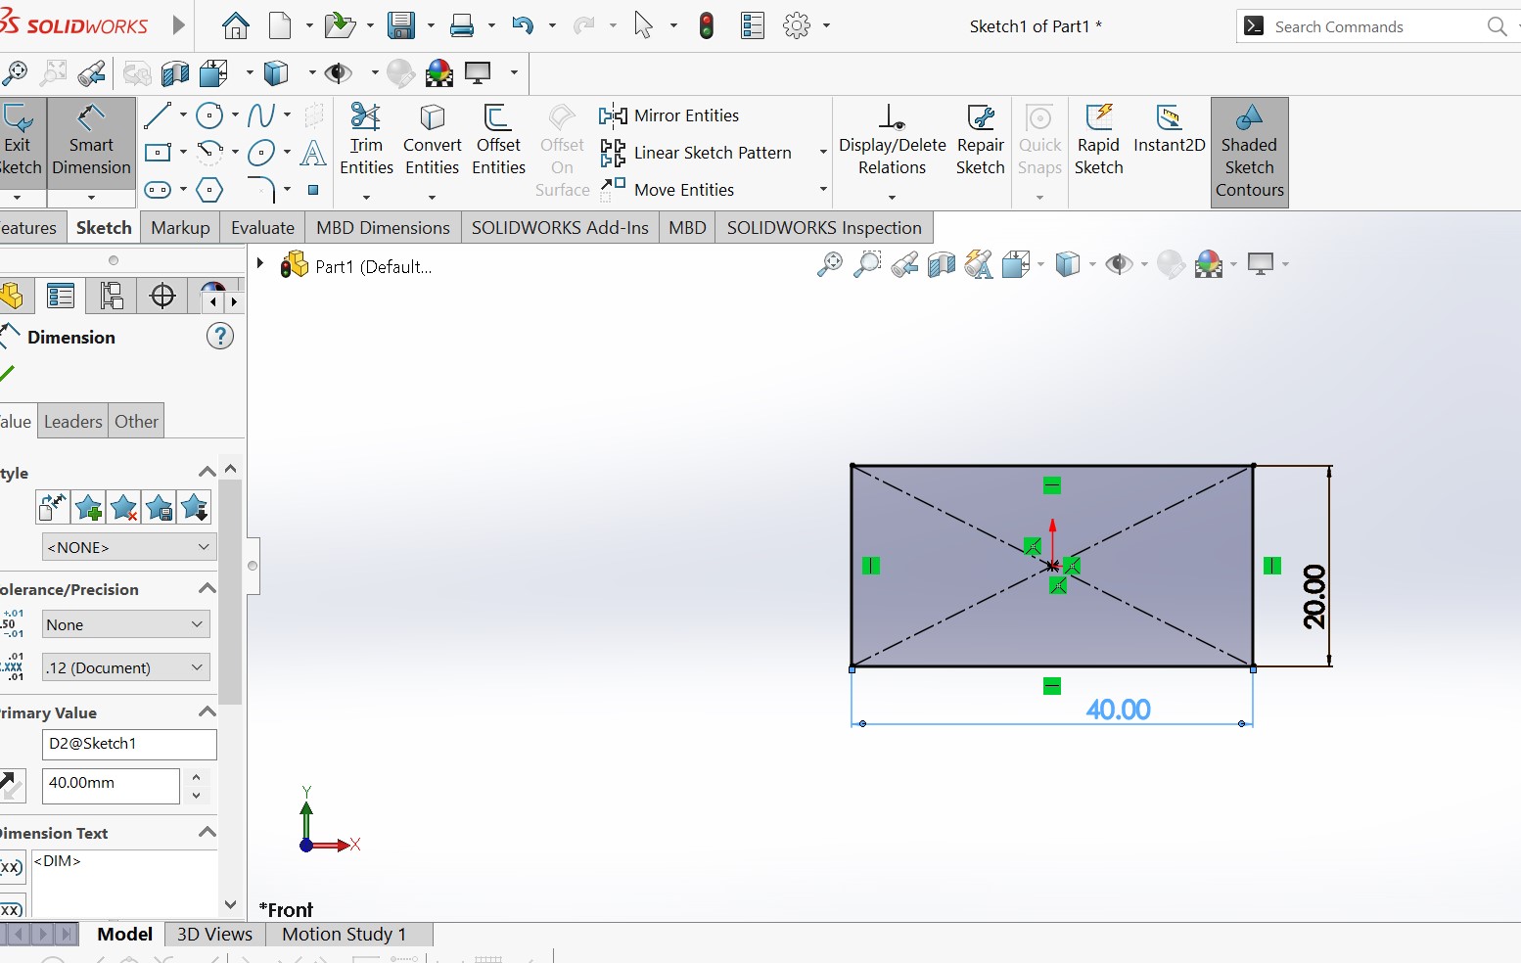This screenshot has height=963, width=1521.
Task: Open the Dimension help icon
Action: click(220, 337)
